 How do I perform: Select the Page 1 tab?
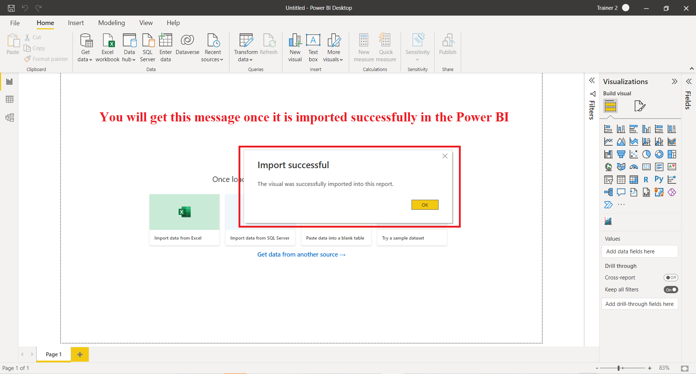click(x=54, y=354)
